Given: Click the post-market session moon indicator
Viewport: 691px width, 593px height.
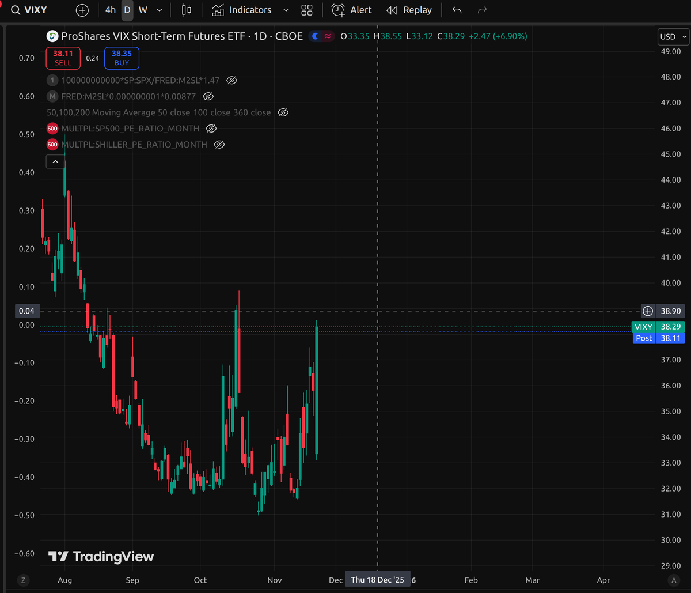Looking at the screenshot, I should 315,36.
